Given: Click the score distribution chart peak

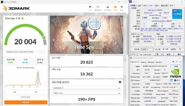Looking at the screenshot, I should coord(38,73).
